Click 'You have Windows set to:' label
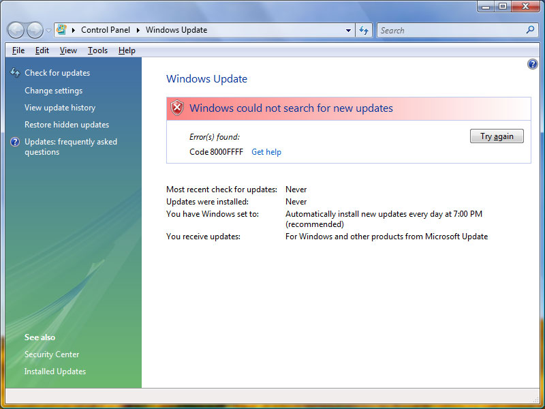Image resolution: width=545 pixels, height=409 pixels. [213, 213]
